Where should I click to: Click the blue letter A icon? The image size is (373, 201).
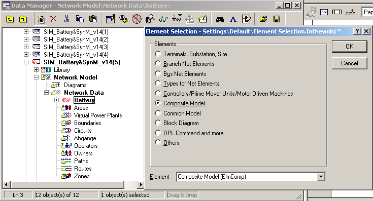233,19
